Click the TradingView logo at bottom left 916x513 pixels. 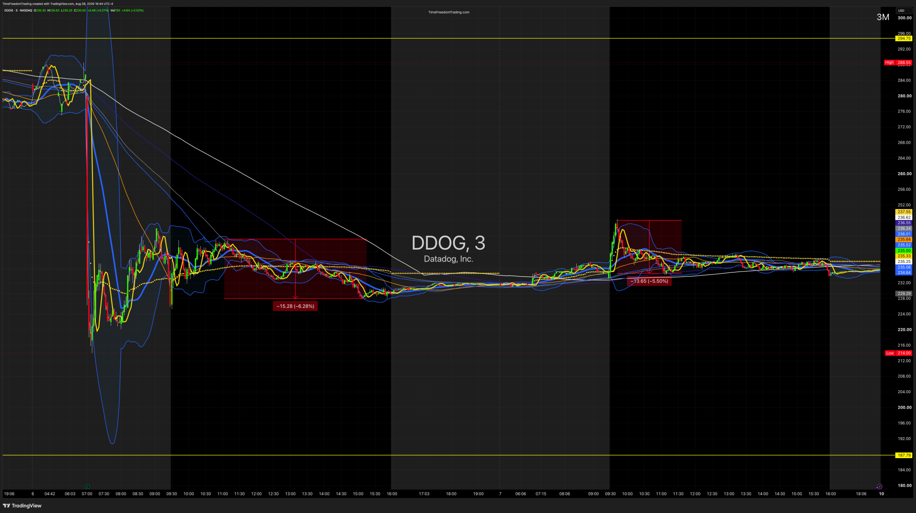[22, 506]
